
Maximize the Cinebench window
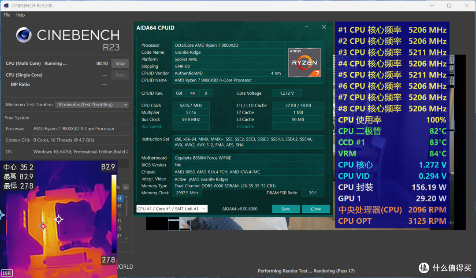(x=449, y=5)
